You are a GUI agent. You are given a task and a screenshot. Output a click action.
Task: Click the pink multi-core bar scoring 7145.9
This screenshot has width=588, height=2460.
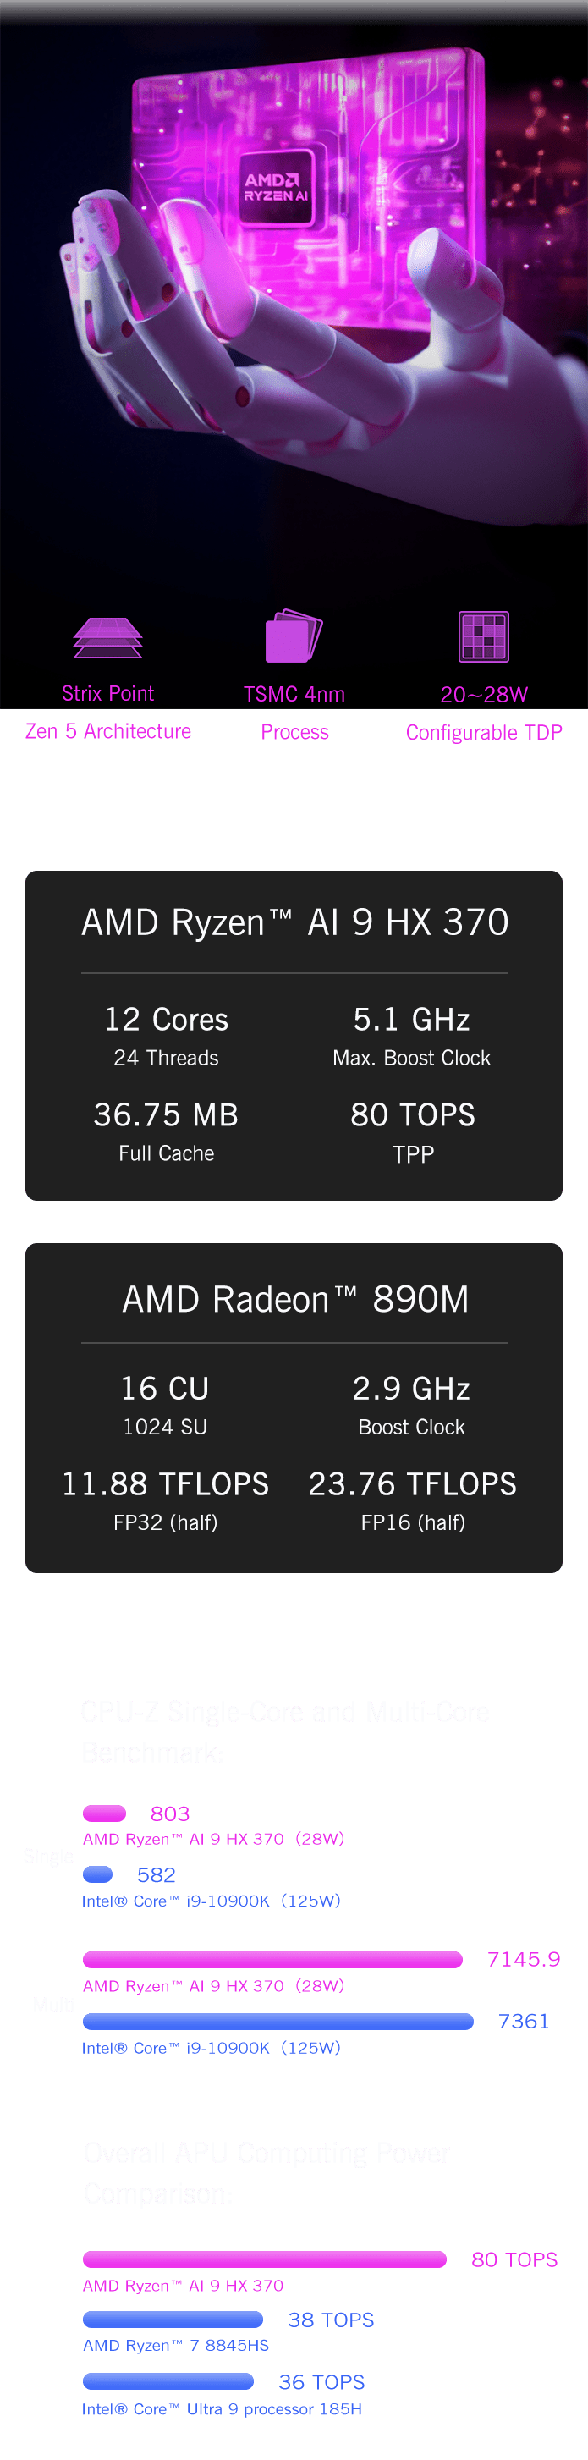[x=272, y=1961]
